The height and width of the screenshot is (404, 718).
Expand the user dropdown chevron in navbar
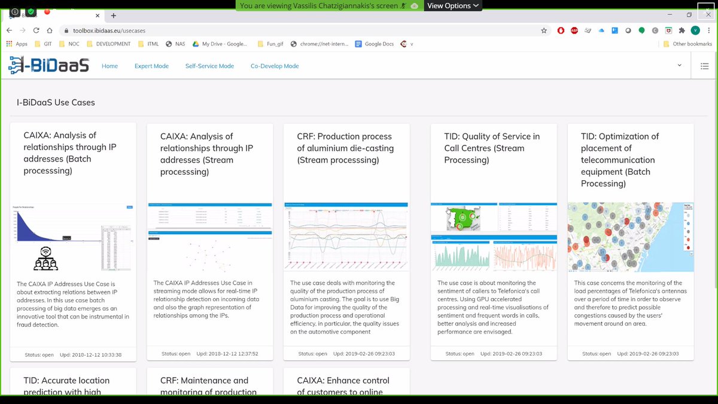(x=679, y=65)
